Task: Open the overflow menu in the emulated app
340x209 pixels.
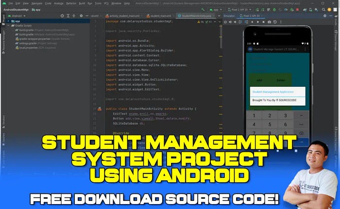Action: [x=305, y=49]
